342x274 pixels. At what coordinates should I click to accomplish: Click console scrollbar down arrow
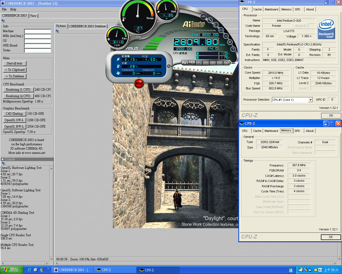tap(51, 259)
